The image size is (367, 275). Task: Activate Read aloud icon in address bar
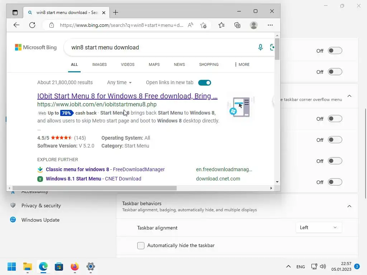[191, 25]
